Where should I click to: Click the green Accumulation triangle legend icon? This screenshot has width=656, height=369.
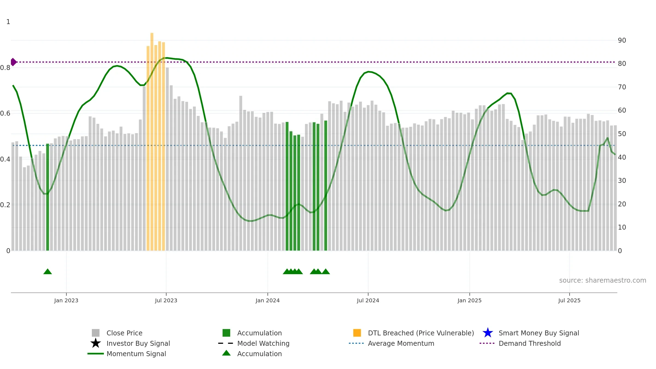pos(226,353)
